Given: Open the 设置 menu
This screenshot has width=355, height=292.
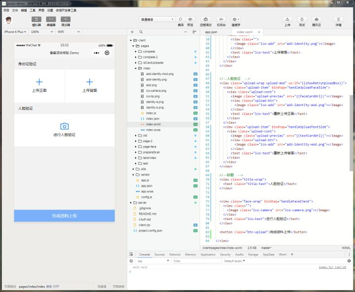Looking at the screenshot, I should 50,10.
